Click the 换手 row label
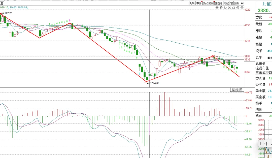 tap(259, 103)
